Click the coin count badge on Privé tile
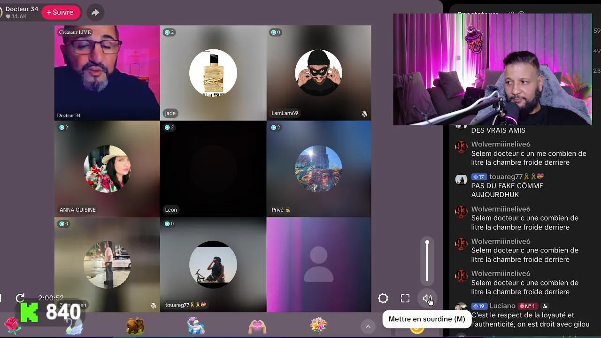 (276, 127)
